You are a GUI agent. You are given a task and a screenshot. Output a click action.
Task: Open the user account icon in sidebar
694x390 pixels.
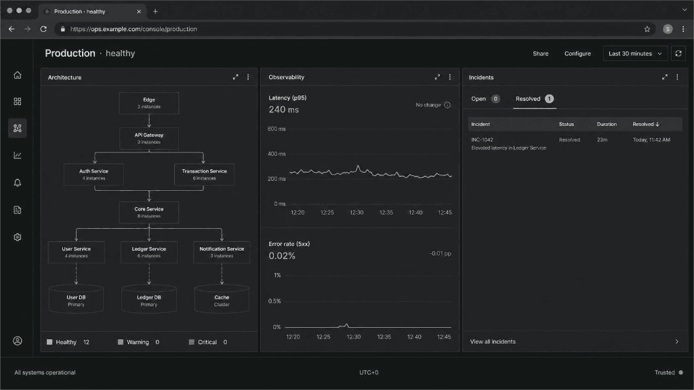pos(17,341)
